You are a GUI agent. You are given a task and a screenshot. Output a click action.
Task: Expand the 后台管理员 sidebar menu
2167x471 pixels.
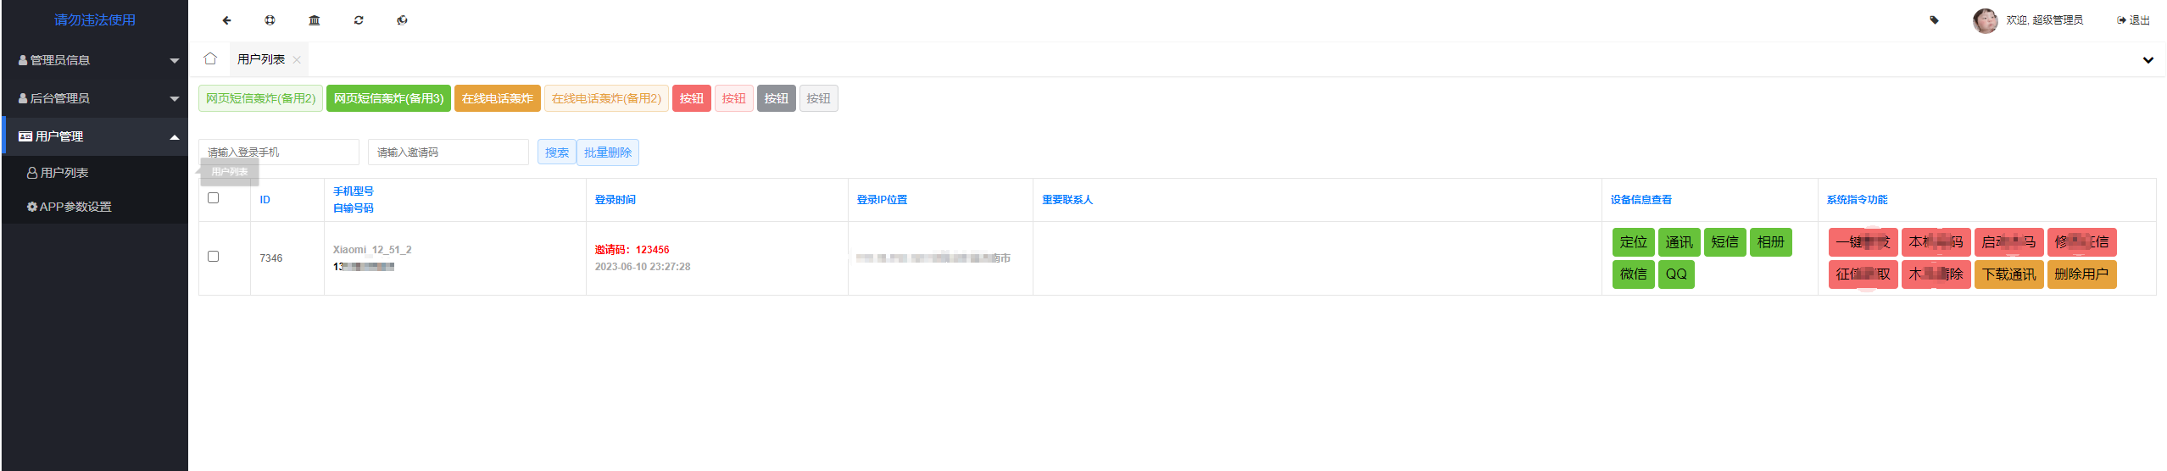[x=95, y=98]
